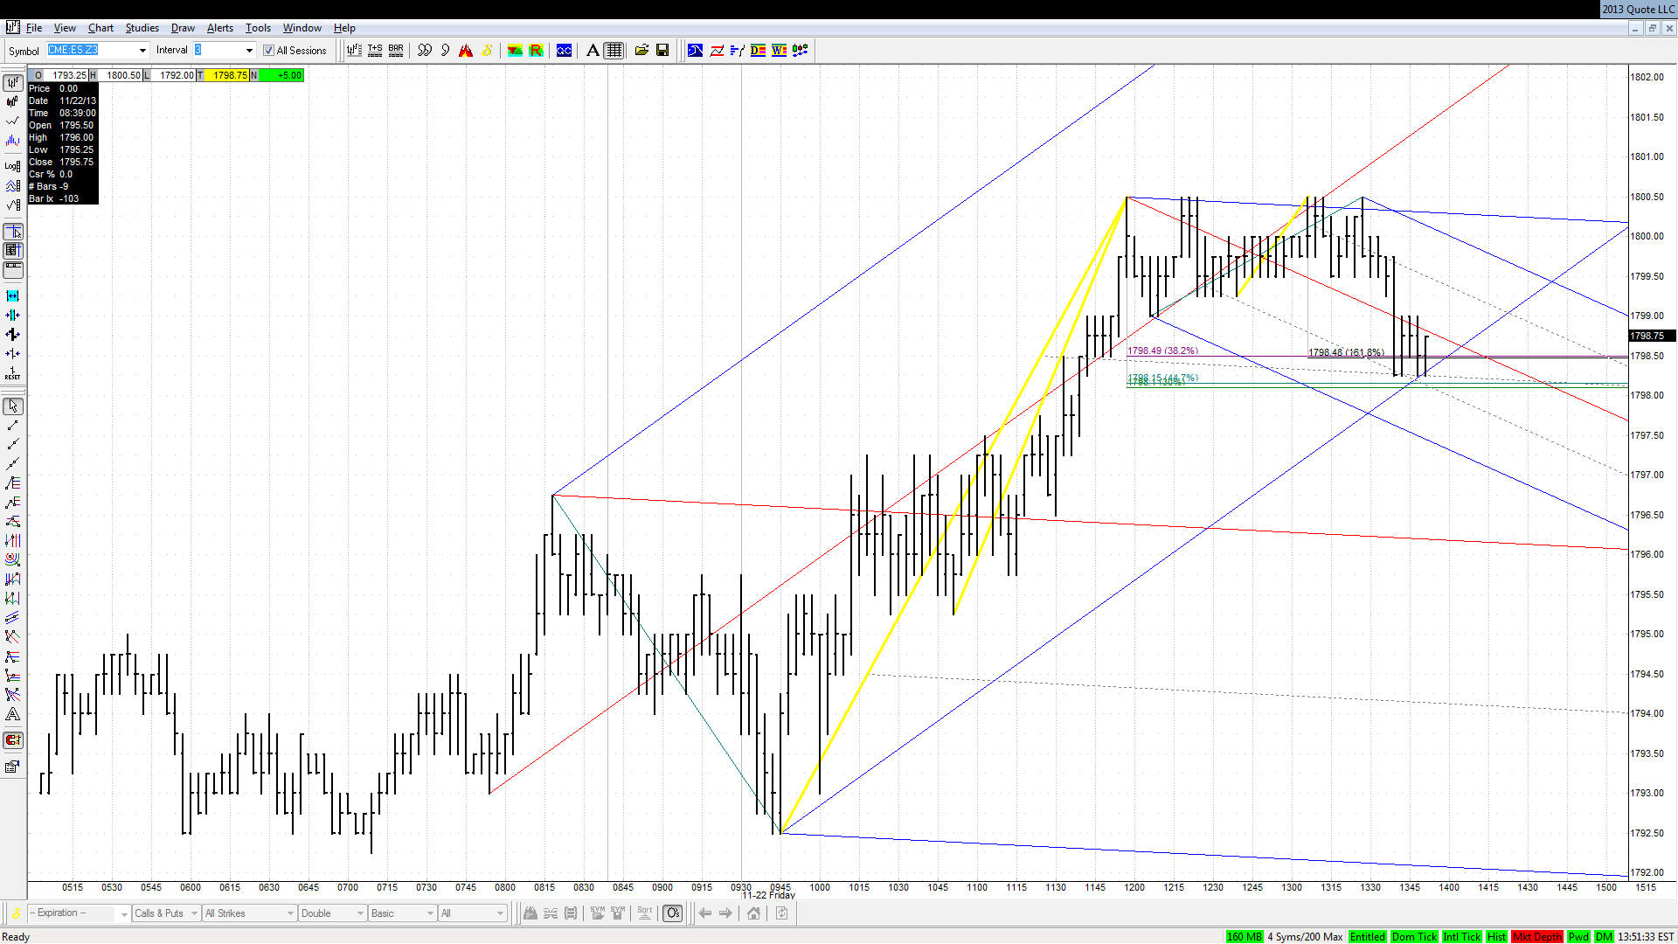Viewport: 1678px width, 944px height.
Task: Open the Window menu
Action: [x=302, y=28]
